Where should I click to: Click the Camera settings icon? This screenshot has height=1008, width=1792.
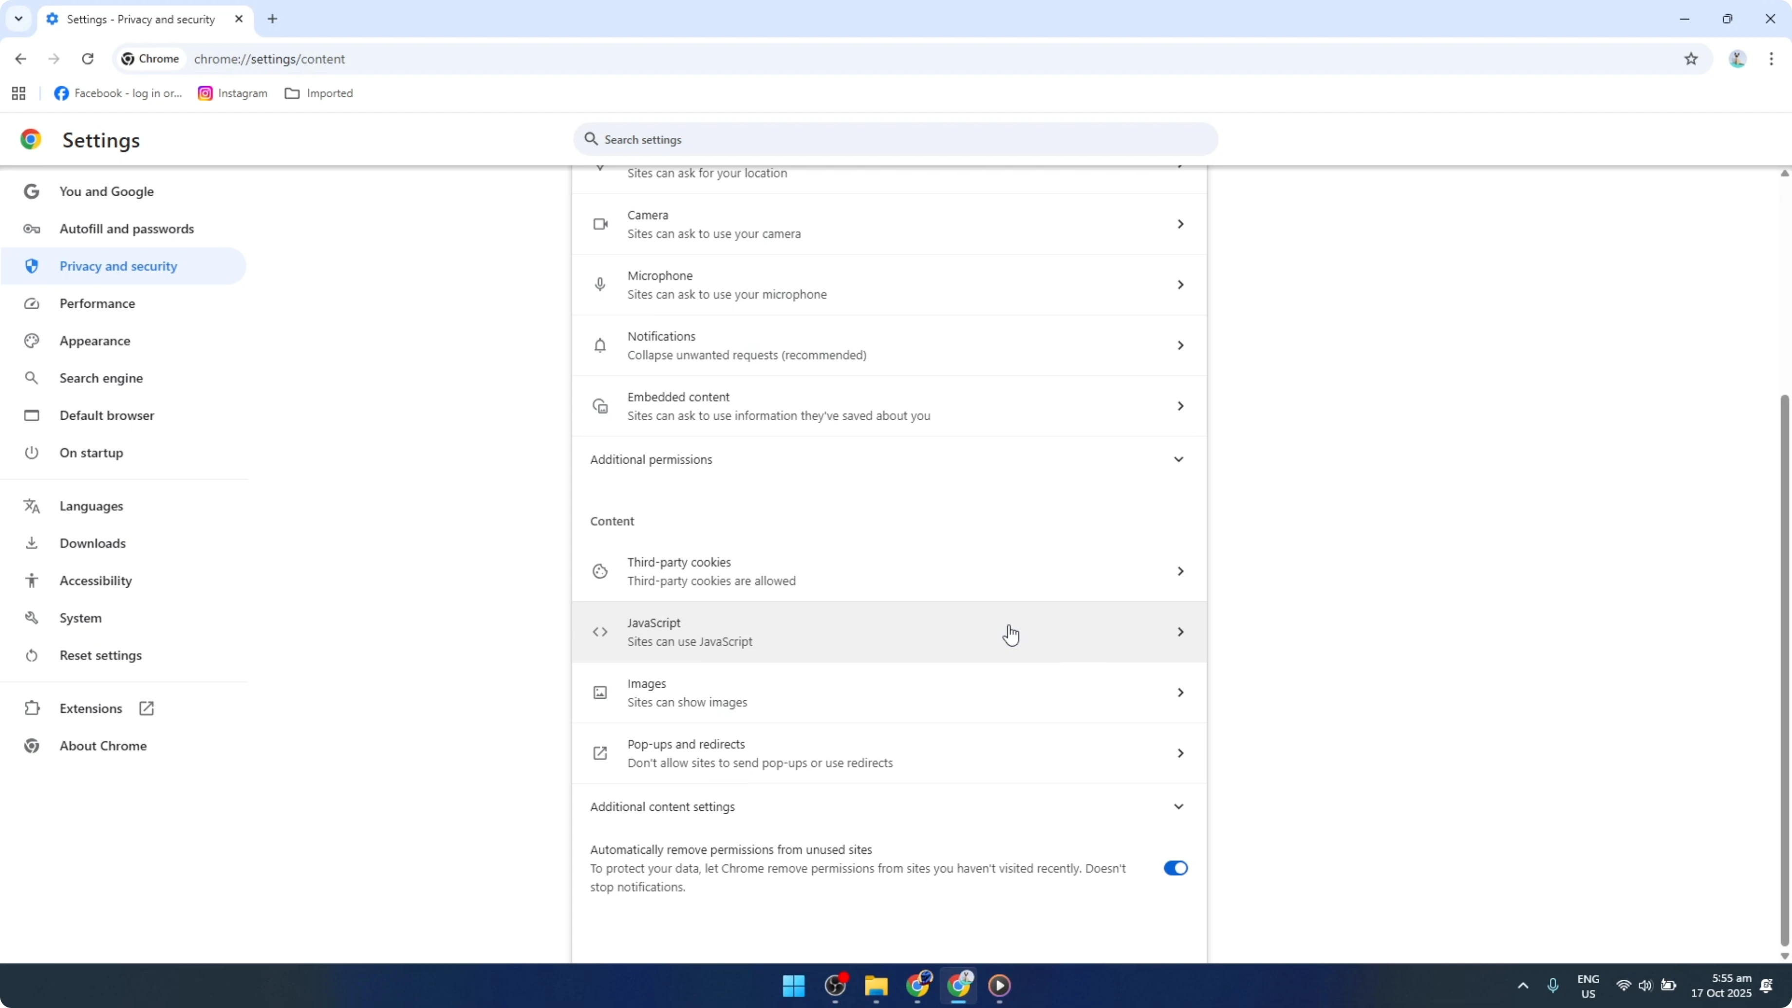(599, 224)
